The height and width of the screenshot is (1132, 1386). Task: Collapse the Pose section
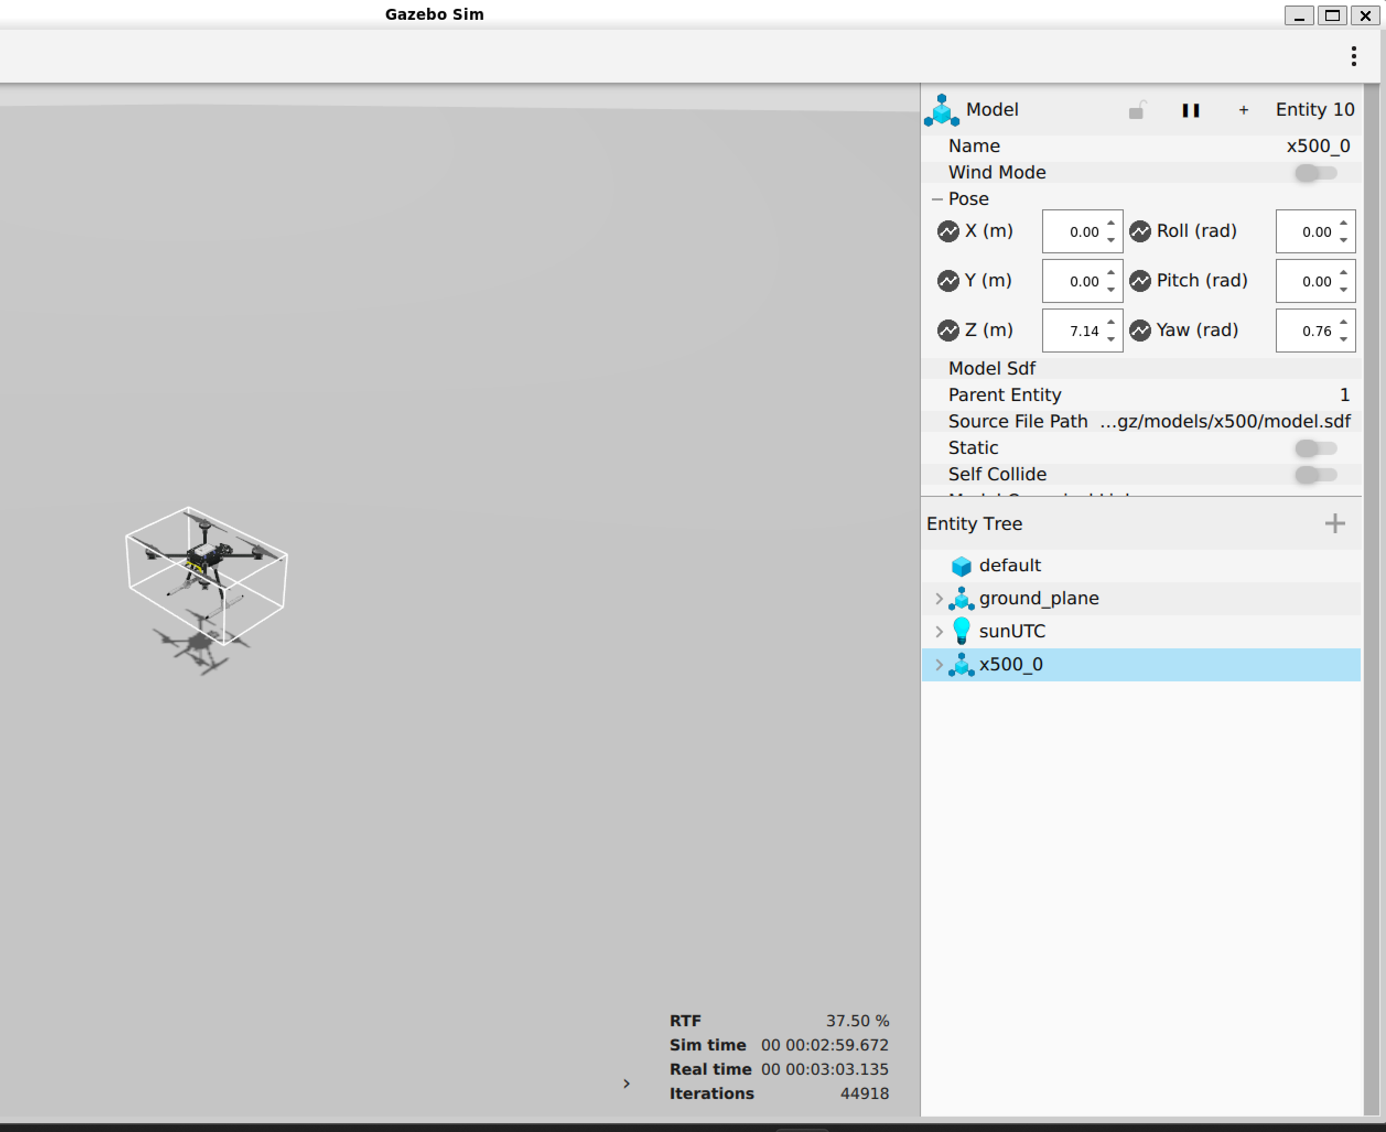click(x=938, y=199)
